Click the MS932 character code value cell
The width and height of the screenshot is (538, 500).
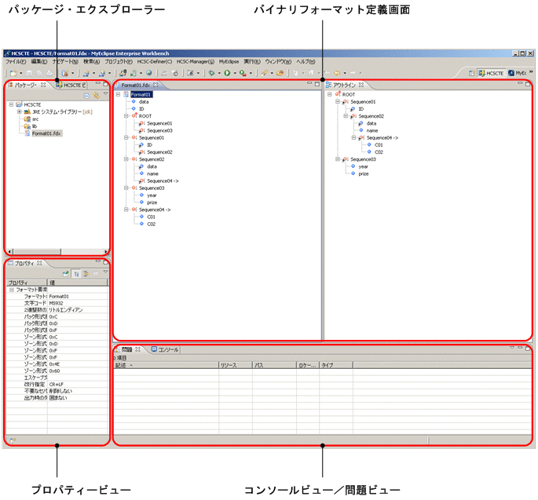(x=78, y=303)
